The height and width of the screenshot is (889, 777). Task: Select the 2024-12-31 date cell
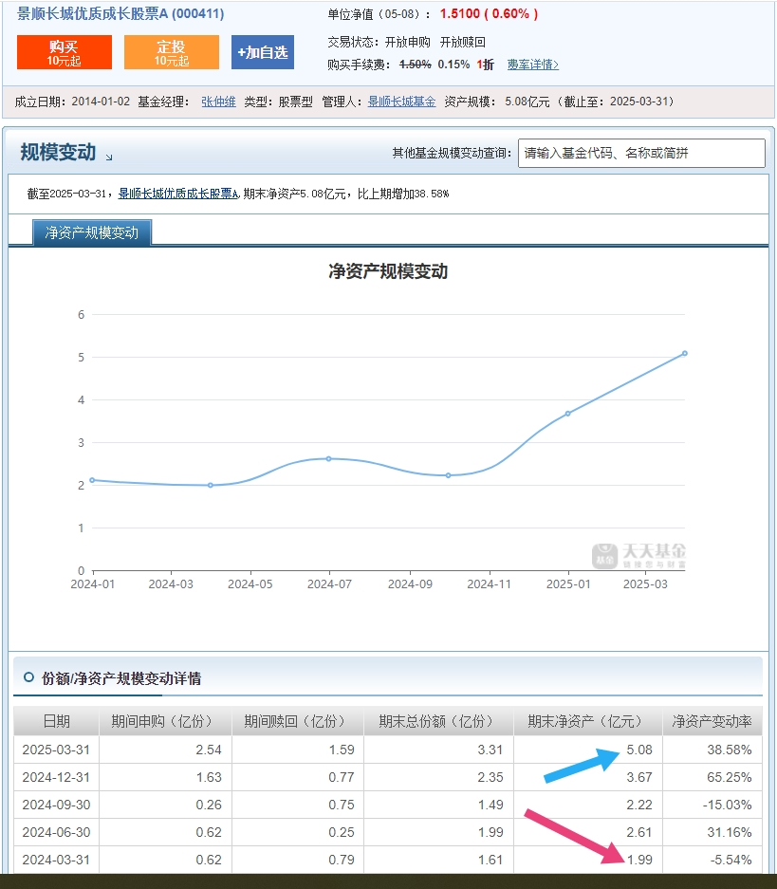pyautogui.click(x=56, y=777)
